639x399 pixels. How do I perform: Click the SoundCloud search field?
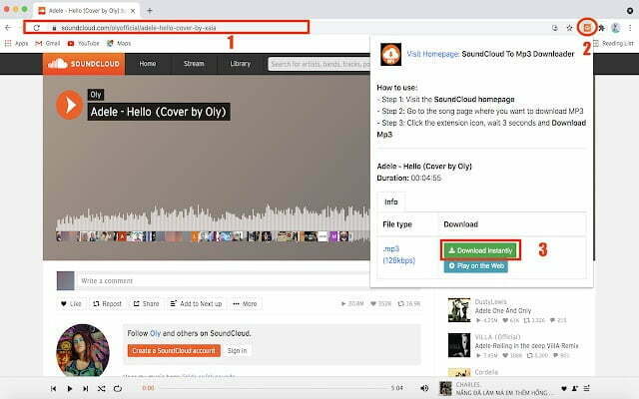319,64
